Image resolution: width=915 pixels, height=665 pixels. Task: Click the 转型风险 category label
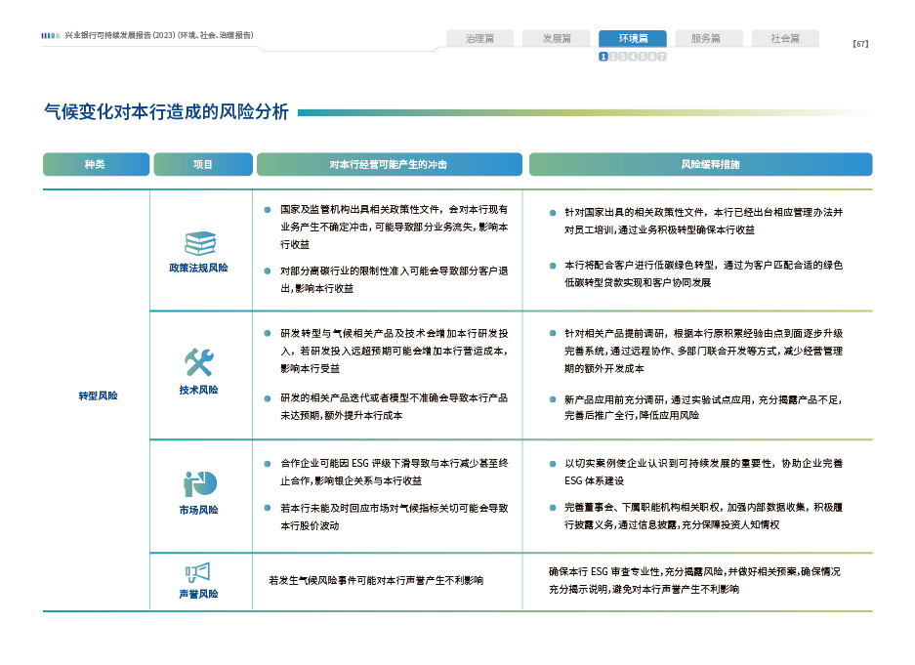(x=96, y=395)
